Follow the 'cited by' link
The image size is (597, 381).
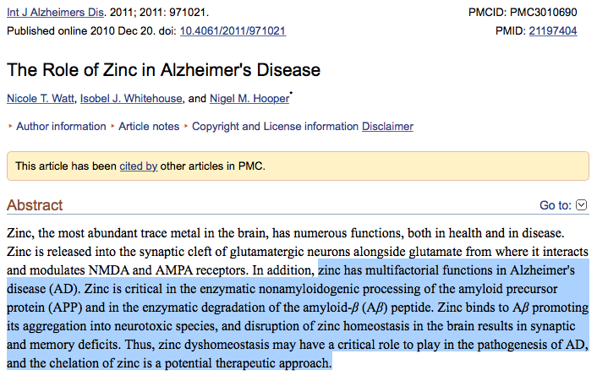pos(139,166)
